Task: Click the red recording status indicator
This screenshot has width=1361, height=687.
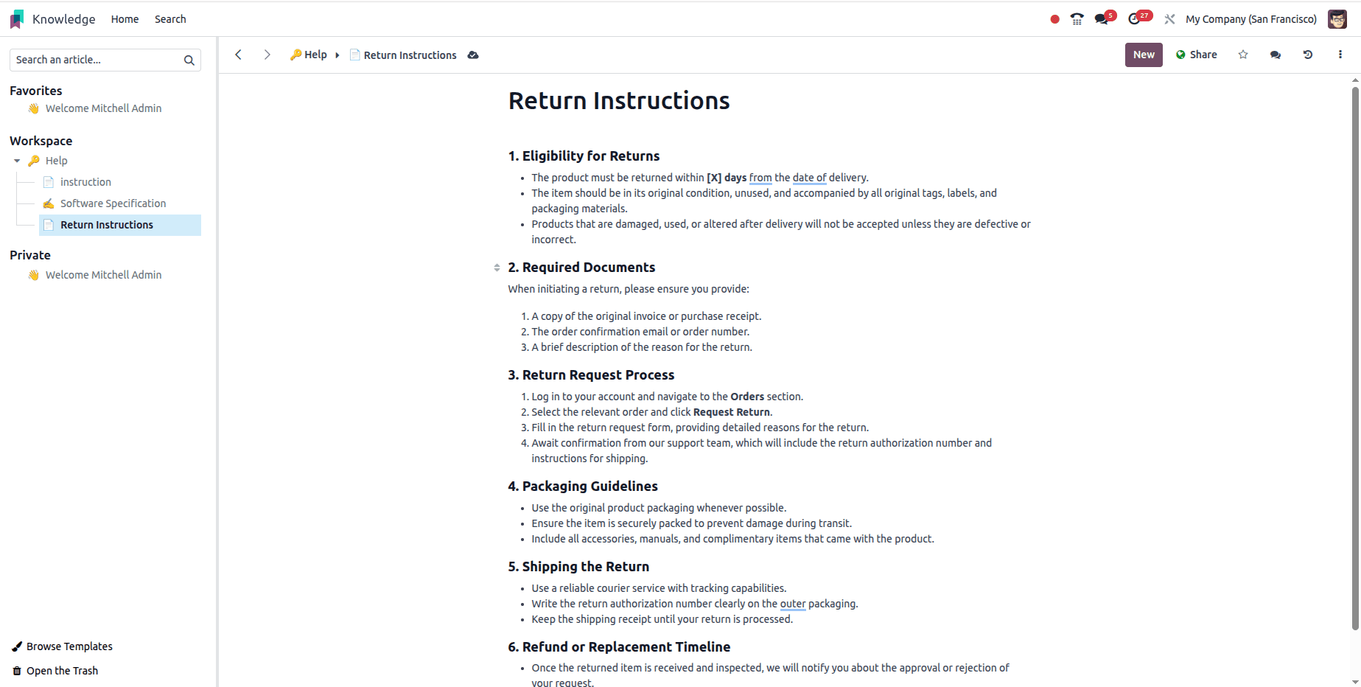Action: [x=1054, y=19]
